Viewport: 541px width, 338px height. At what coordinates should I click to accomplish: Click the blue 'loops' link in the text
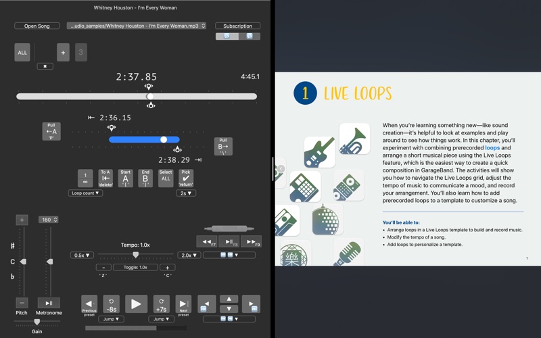point(492,147)
